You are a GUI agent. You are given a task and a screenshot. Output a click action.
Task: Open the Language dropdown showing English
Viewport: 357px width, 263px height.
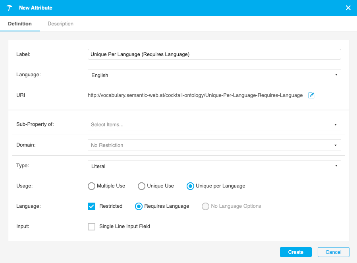point(214,75)
